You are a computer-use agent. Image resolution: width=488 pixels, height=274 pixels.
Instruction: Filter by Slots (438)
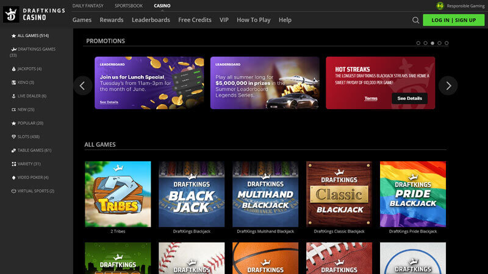coord(28,136)
